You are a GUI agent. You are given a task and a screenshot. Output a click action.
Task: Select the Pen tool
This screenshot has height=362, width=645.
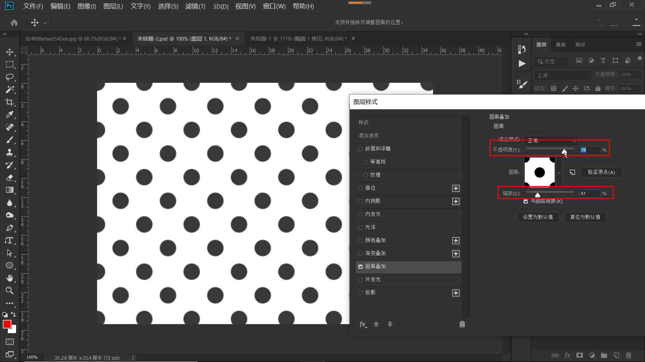(x=9, y=228)
